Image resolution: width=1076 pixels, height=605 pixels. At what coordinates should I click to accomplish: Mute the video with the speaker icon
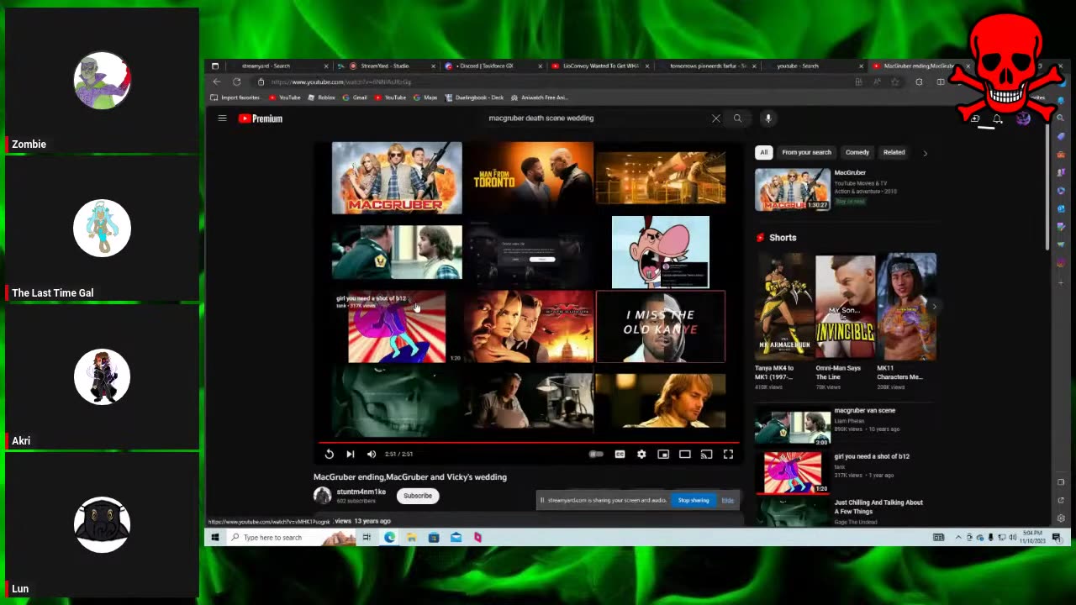(372, 454)
